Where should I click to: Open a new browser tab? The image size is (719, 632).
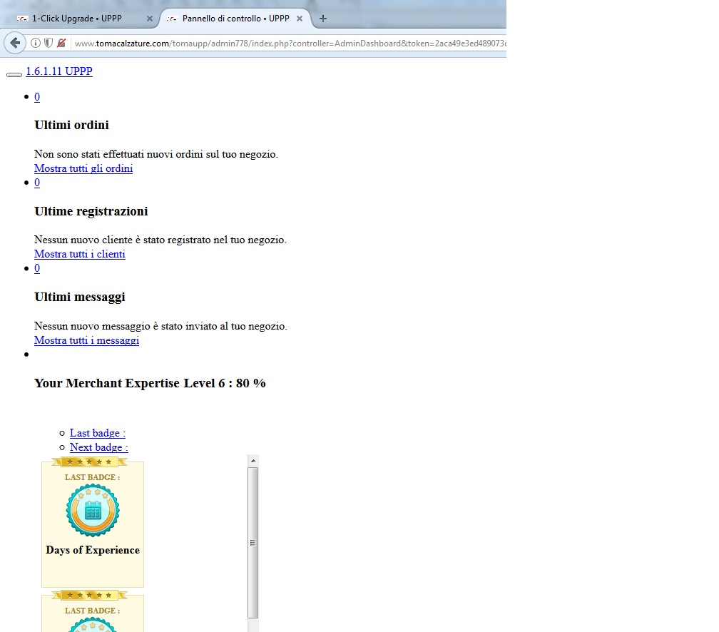[x=323, y=19]
